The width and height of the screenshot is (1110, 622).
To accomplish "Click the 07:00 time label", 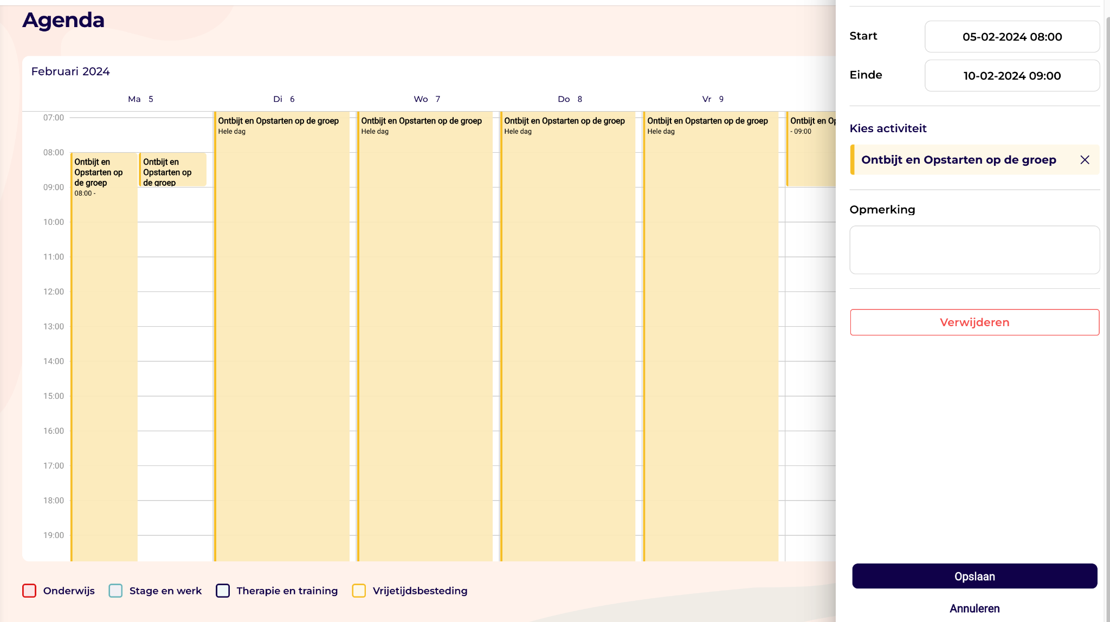I will (x=54, y=118).
